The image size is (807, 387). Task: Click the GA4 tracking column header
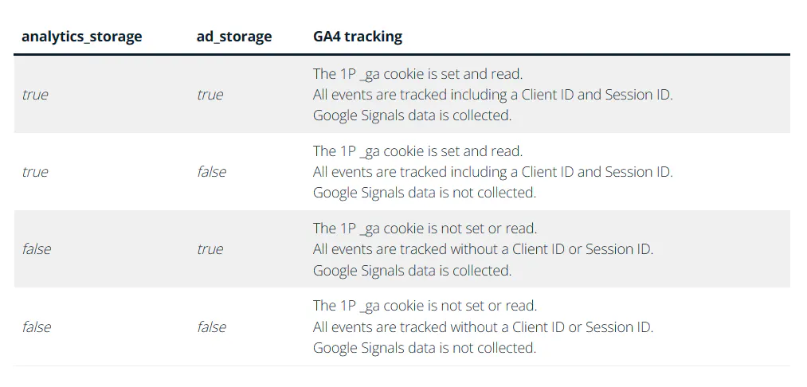[x=358, y=37]
